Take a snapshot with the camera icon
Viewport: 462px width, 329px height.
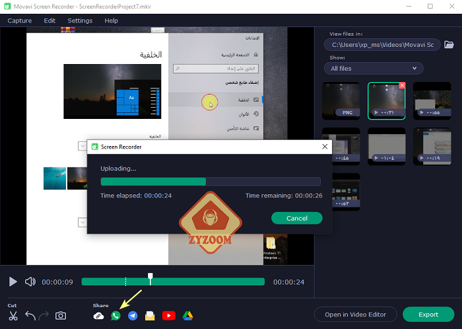61,316
